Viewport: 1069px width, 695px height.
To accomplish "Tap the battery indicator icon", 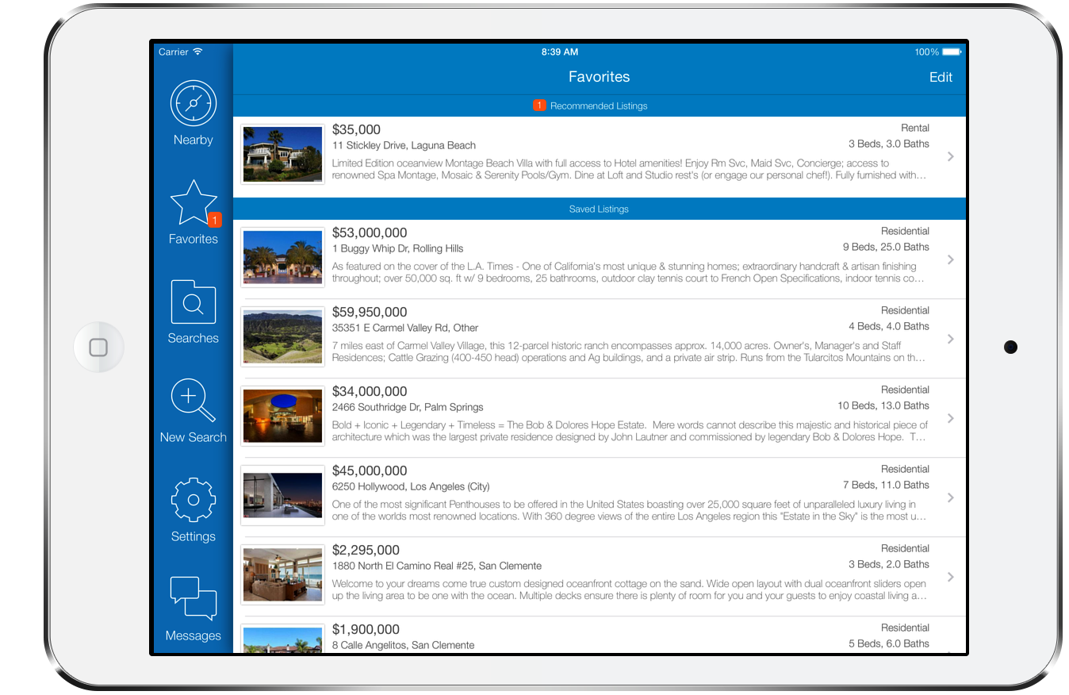I will tap(952, 52).
